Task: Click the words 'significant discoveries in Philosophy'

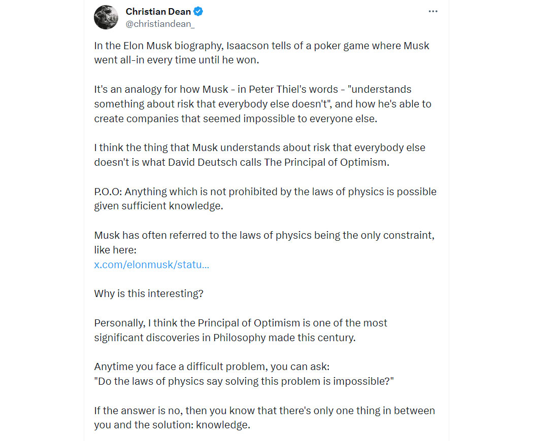Action: (x=180, y=338)
